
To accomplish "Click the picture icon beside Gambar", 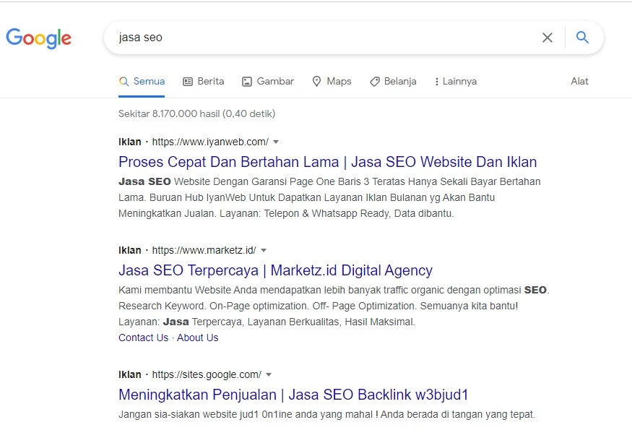I will click(x=247, y=82).
